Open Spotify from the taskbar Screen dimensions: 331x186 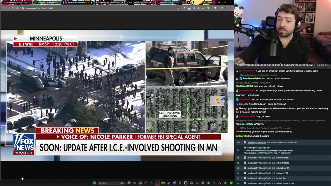coord(191,183)
